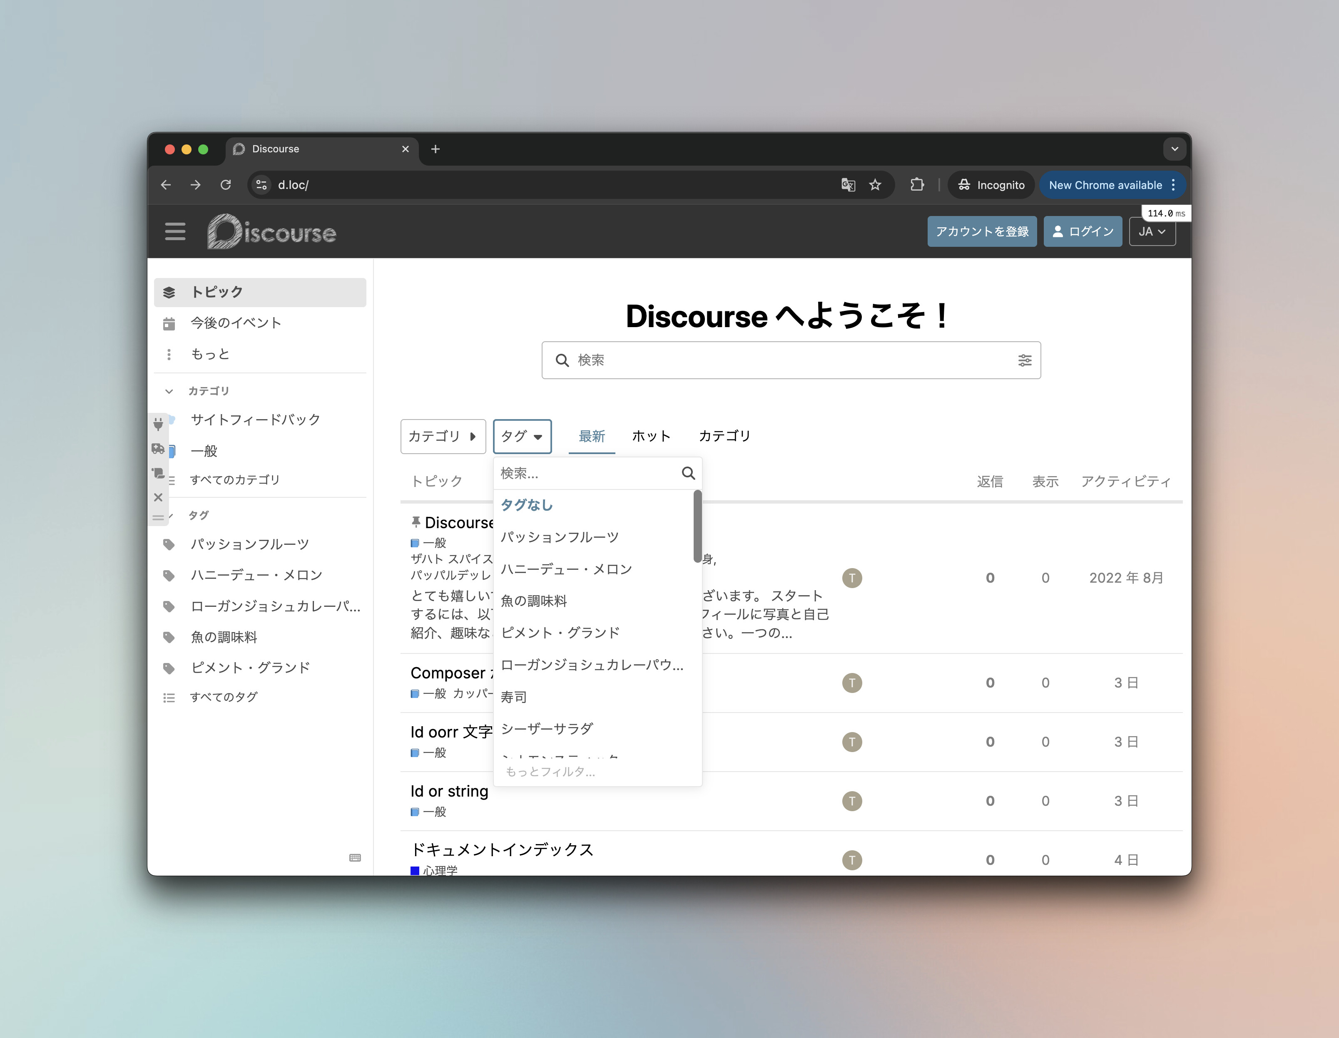Open the Id or string topic

449,791
